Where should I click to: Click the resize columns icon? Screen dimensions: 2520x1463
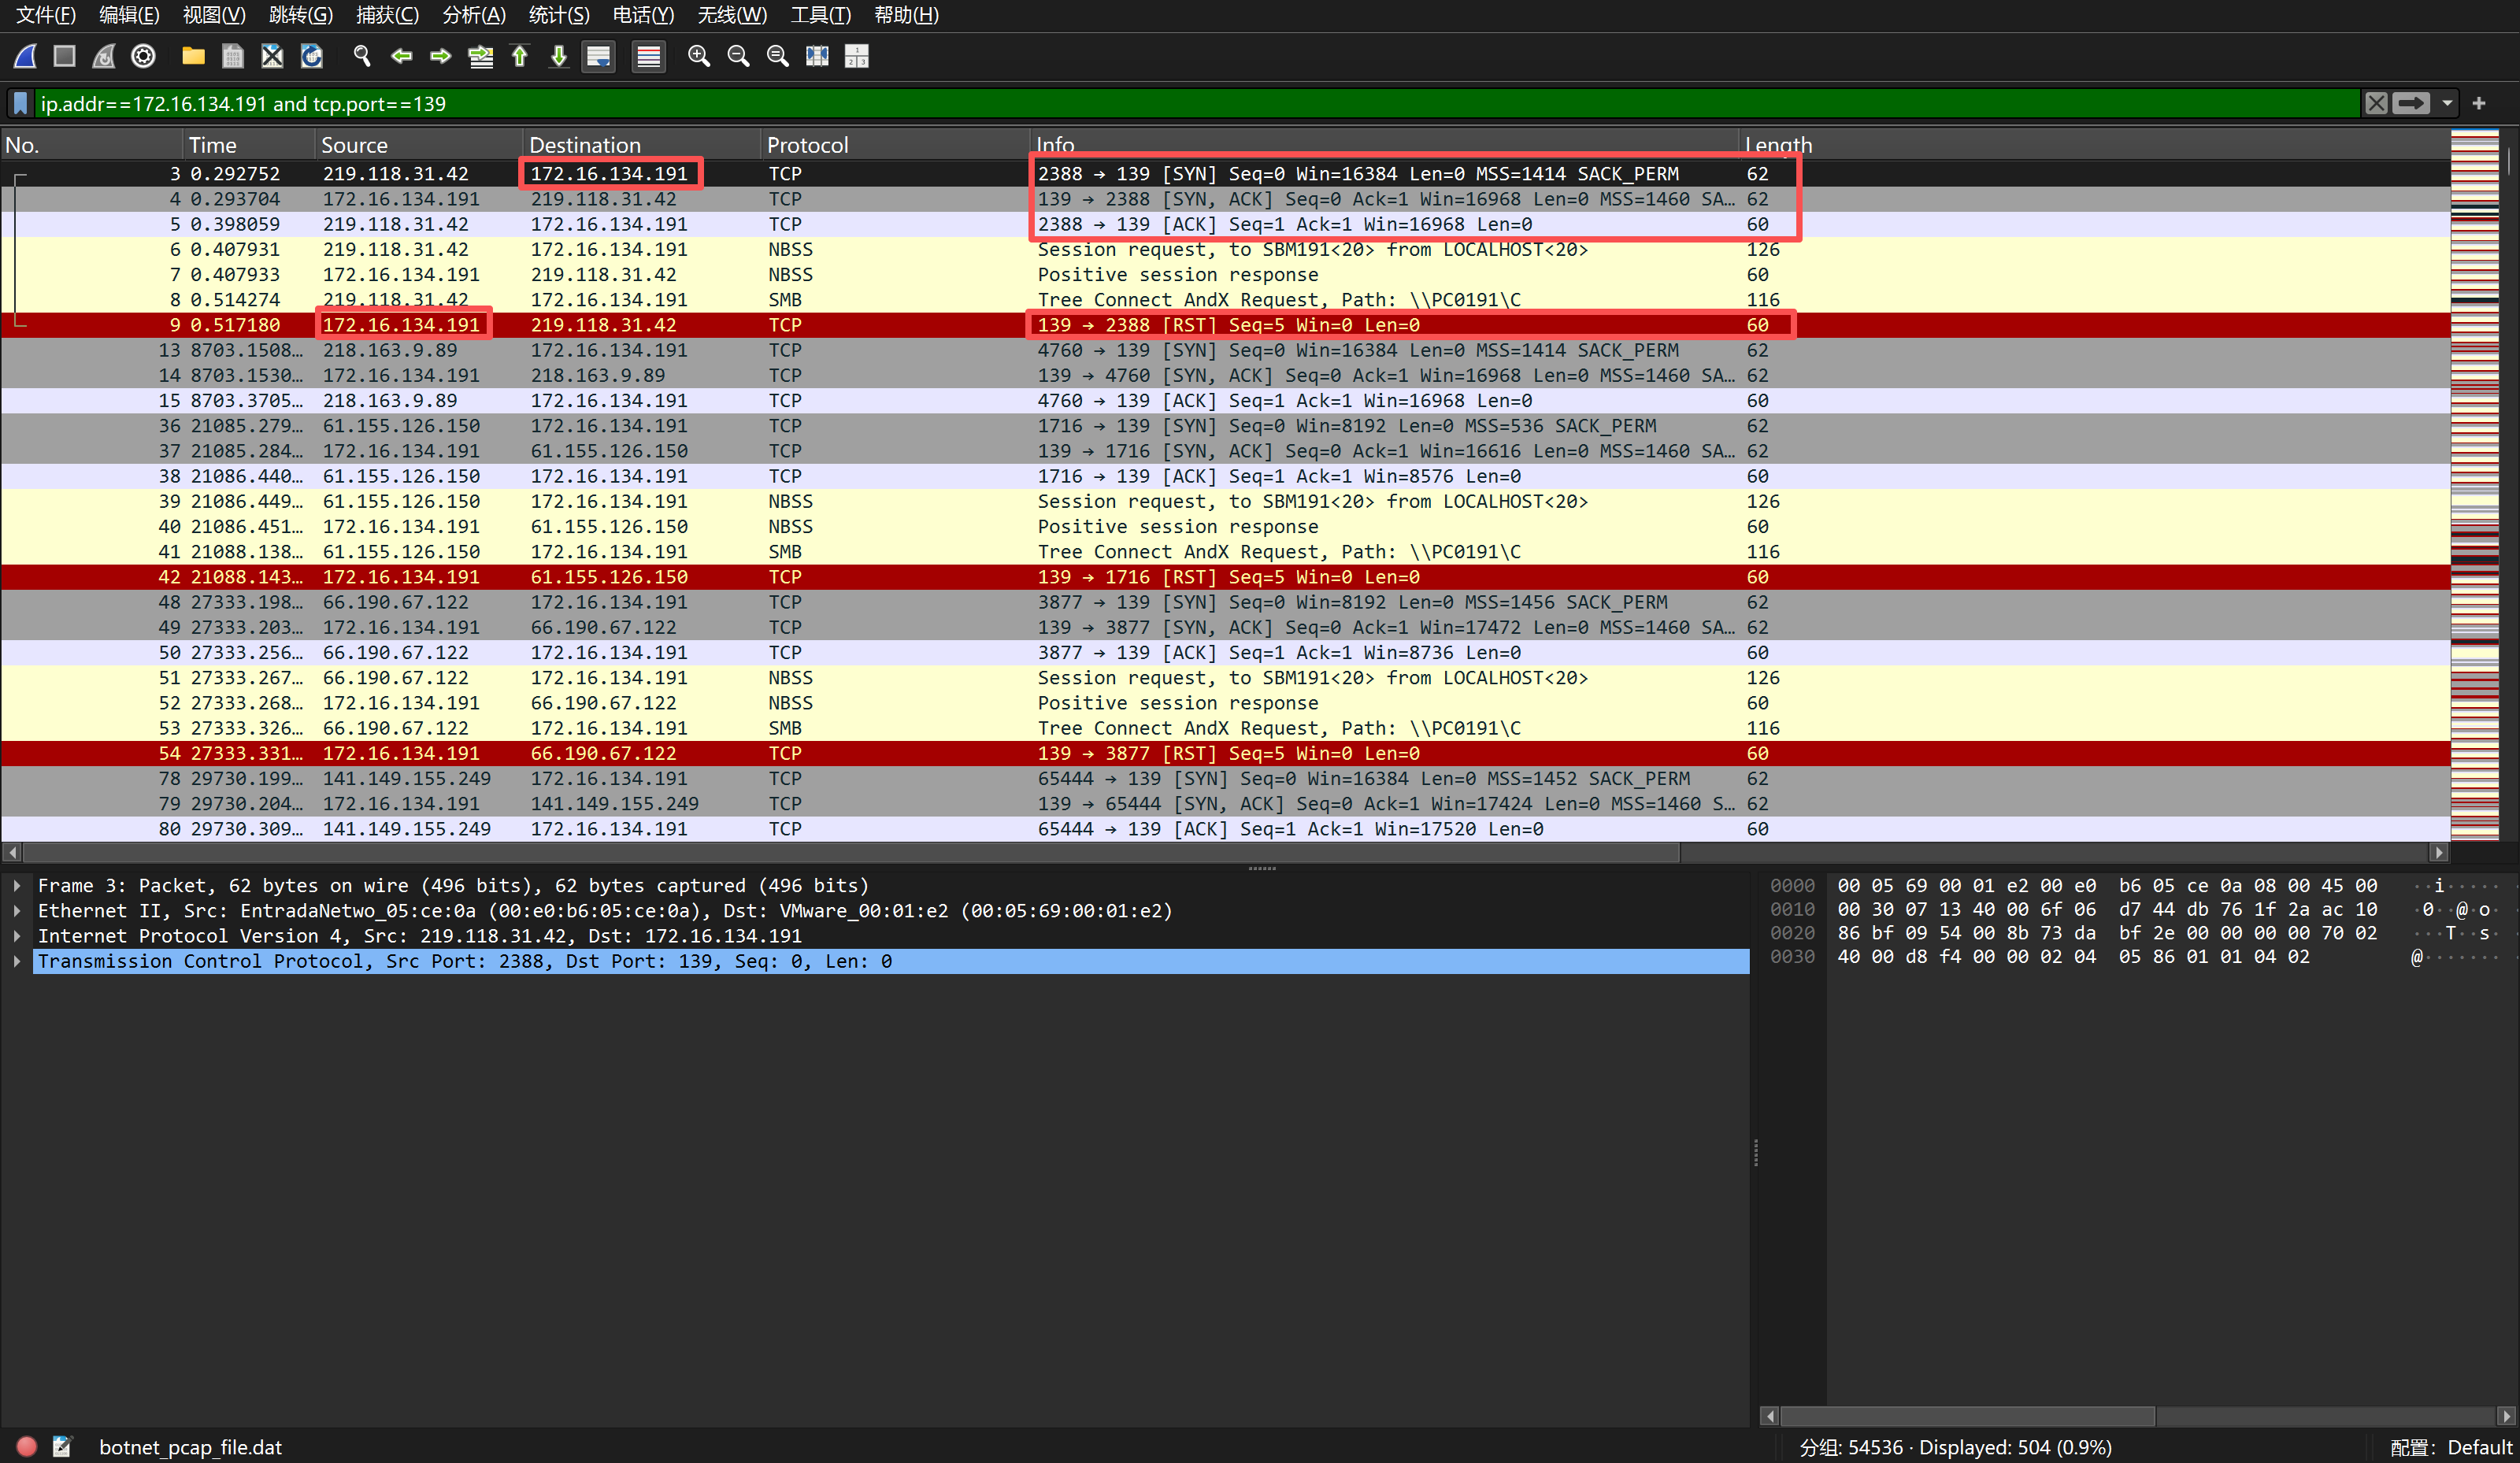coord(817,57)
